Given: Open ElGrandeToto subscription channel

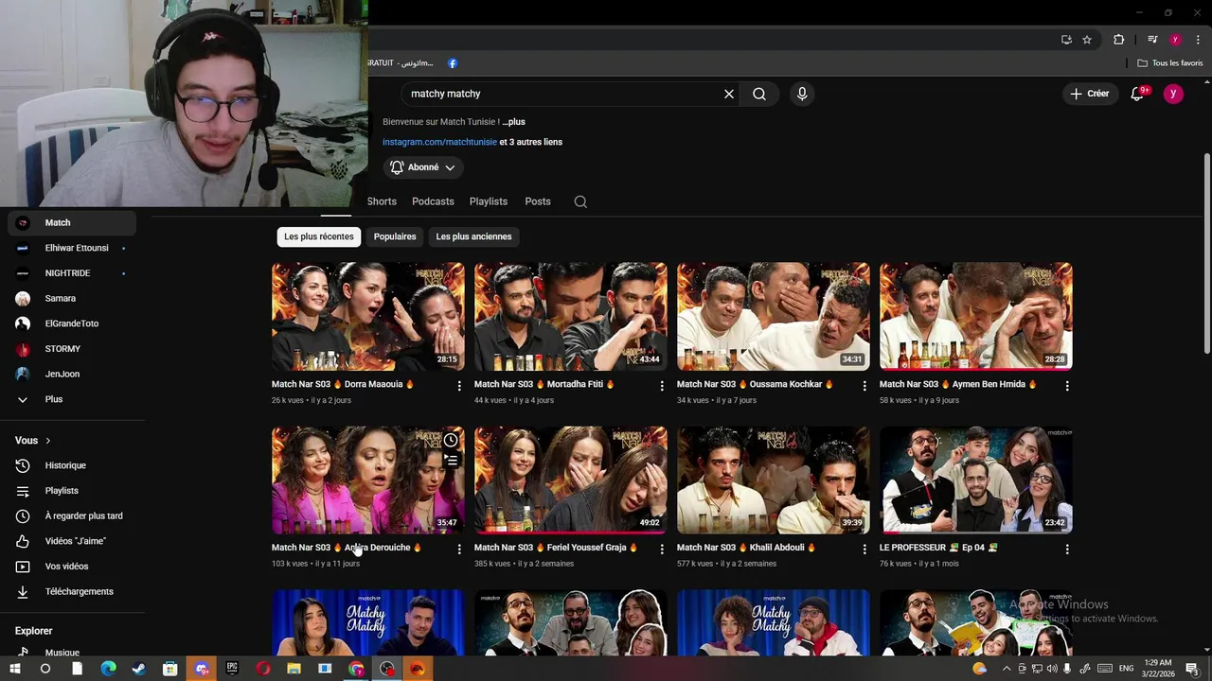Looking at the screenshot, I should (72, 323).
